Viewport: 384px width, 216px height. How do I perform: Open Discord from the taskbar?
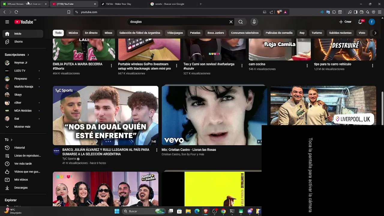click(x=250, y=211)
